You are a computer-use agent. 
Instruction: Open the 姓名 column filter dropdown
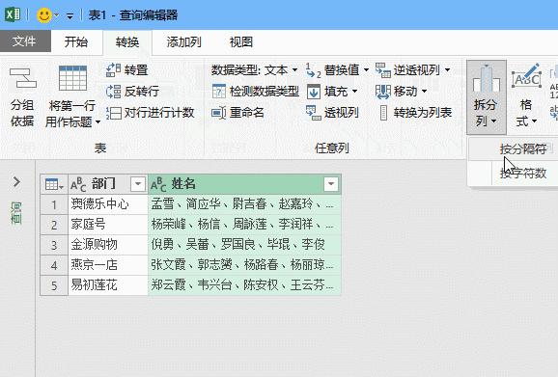[x=331, y=184]
